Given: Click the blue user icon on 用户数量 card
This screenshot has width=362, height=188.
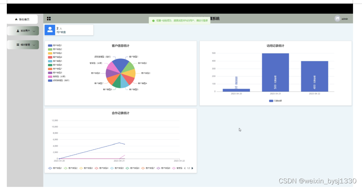Looking at the screenshot, I should [50, 30].
